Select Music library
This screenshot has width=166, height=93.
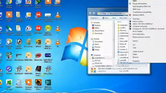click(95, 44)
